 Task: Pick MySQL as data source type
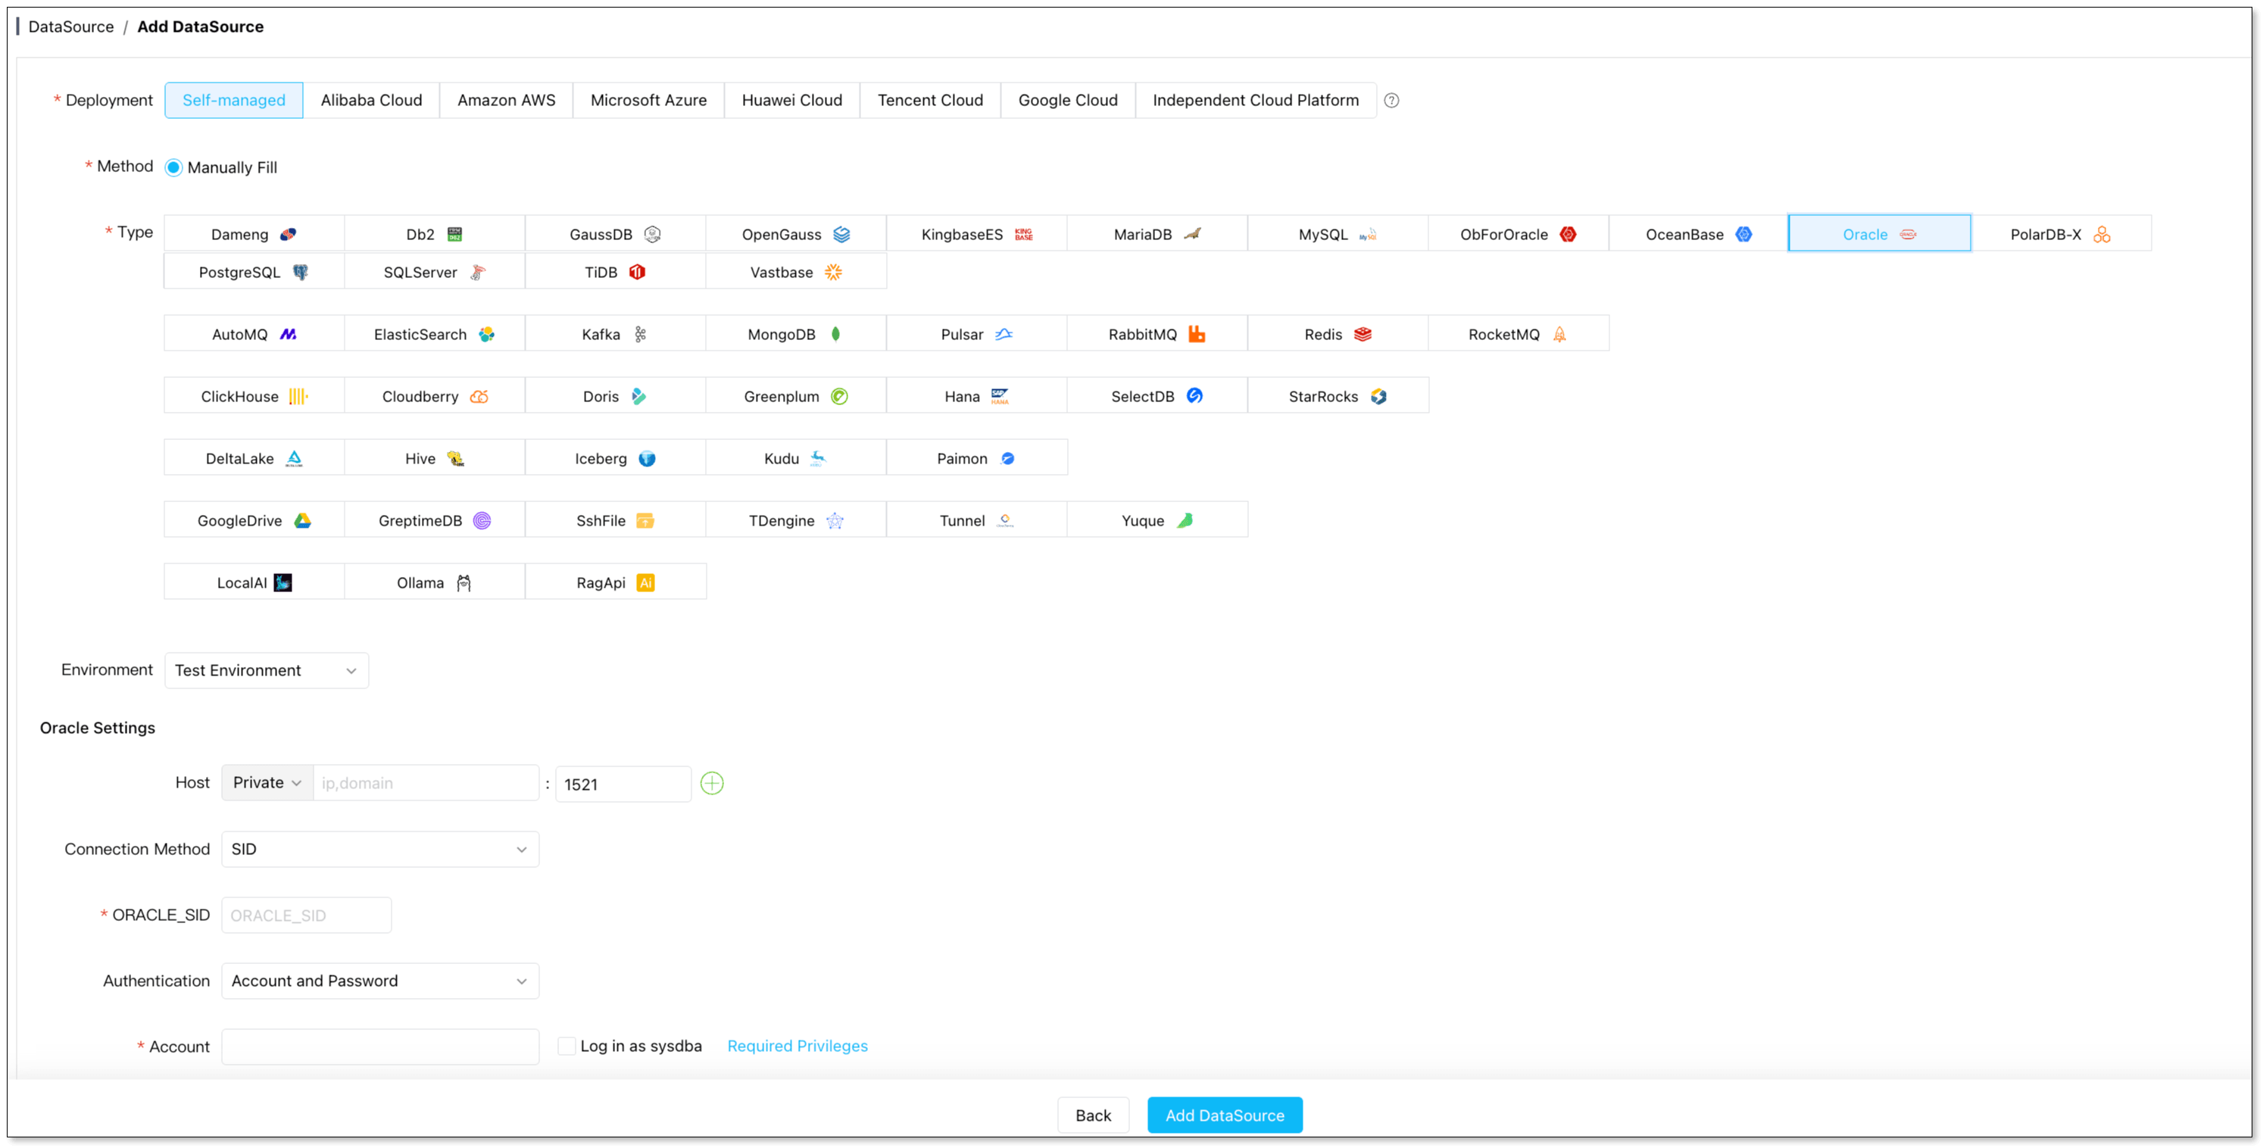coord(1338,234)
